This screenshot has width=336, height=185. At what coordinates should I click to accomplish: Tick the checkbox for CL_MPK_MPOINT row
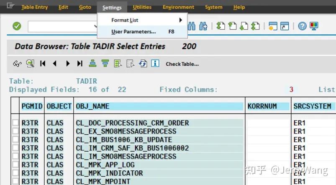point(15,181)
